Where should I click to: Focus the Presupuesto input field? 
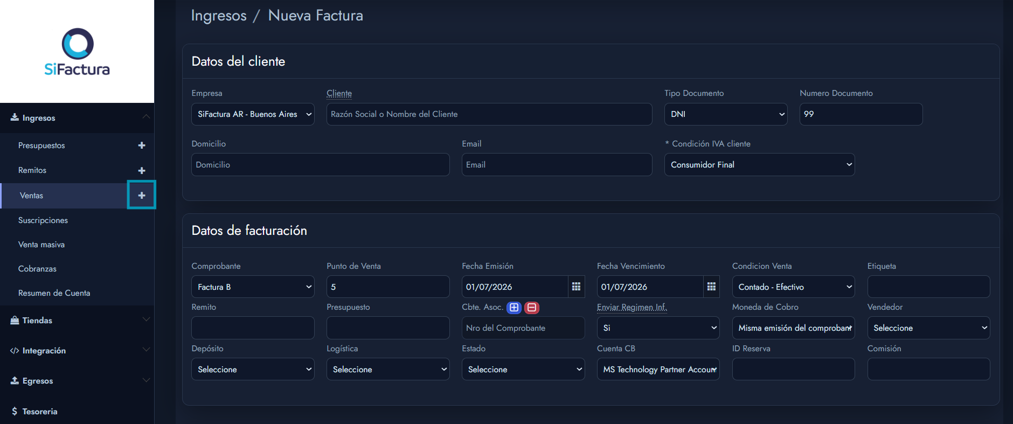[388, 328]
